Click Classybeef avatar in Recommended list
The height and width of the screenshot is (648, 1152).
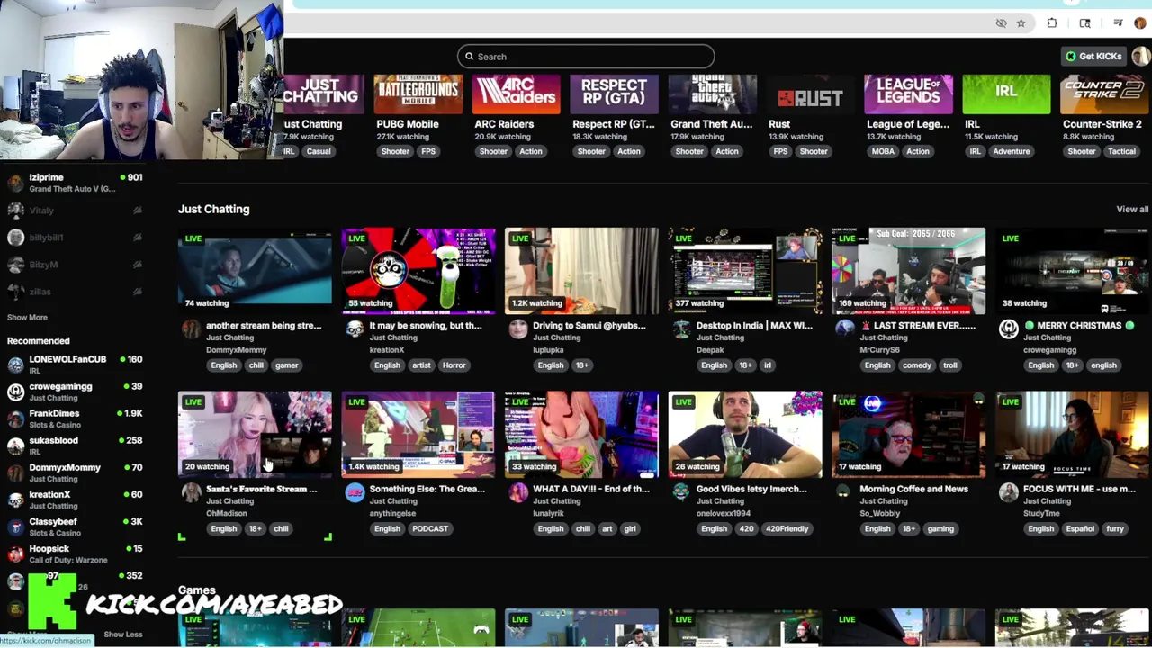click(x=15, y=526)
